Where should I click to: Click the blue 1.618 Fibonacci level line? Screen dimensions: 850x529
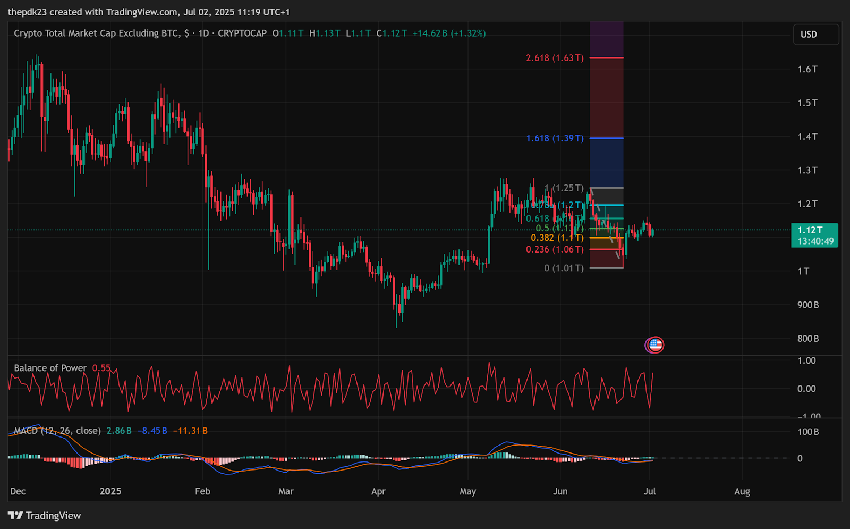point(607,138)
